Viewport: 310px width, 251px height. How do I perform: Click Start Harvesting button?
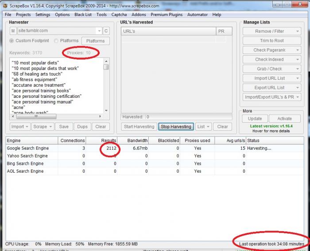coord(139,127)
